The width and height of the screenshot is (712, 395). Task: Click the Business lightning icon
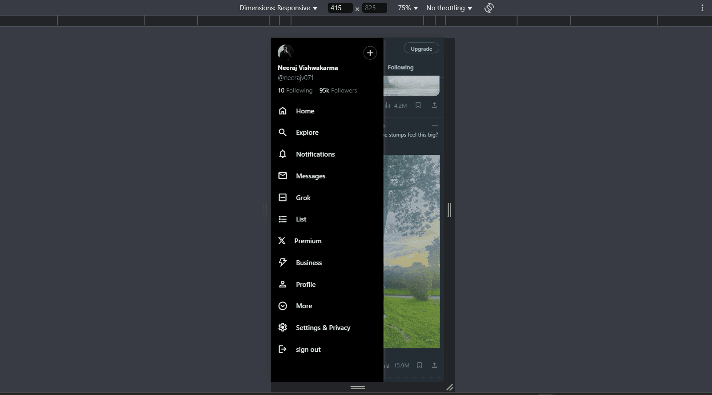click(283, 262)
